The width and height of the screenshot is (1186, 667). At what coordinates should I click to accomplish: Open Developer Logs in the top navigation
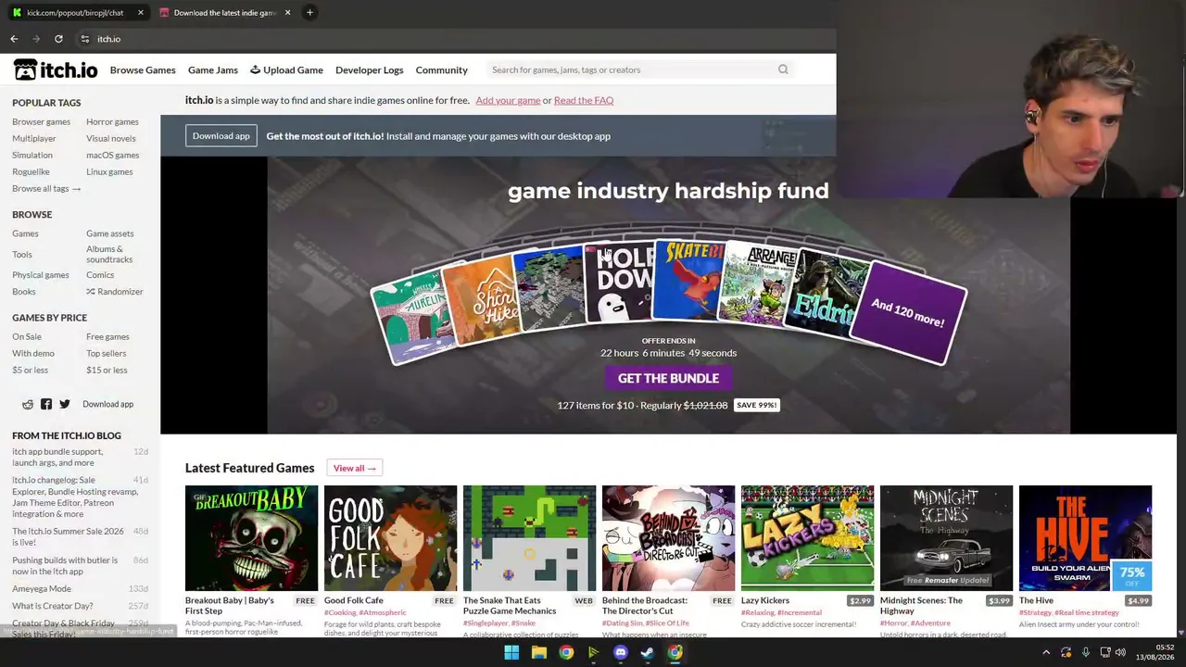pos(369,69)
